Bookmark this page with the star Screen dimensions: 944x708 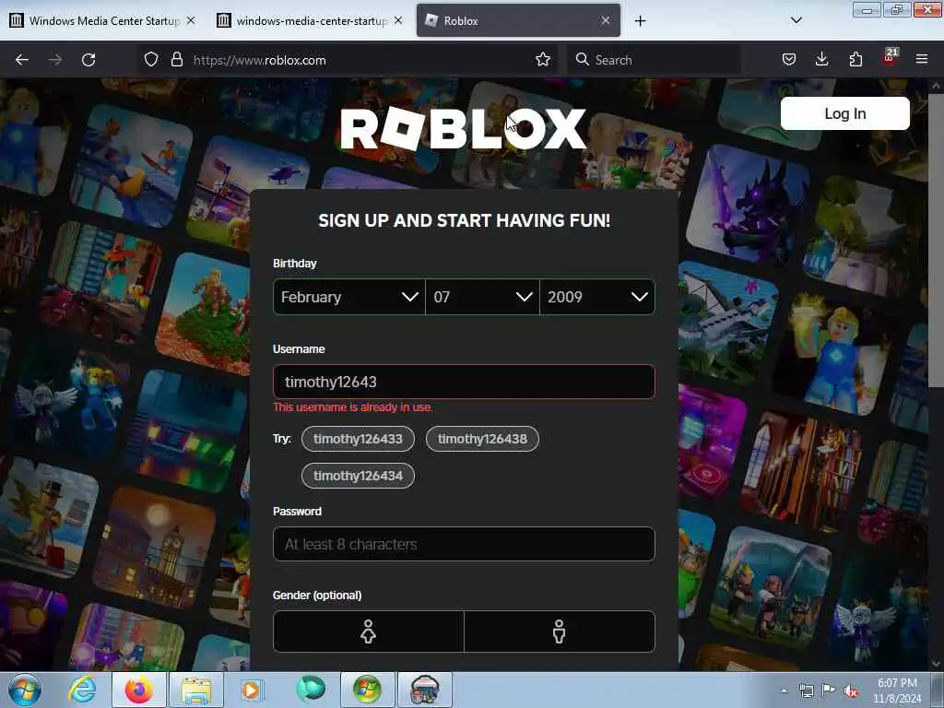pos(542,59)
